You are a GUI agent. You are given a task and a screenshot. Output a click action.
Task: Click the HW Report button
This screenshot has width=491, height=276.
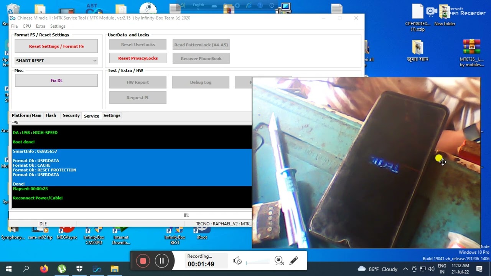pyautogui.click(x=138, y=82)
